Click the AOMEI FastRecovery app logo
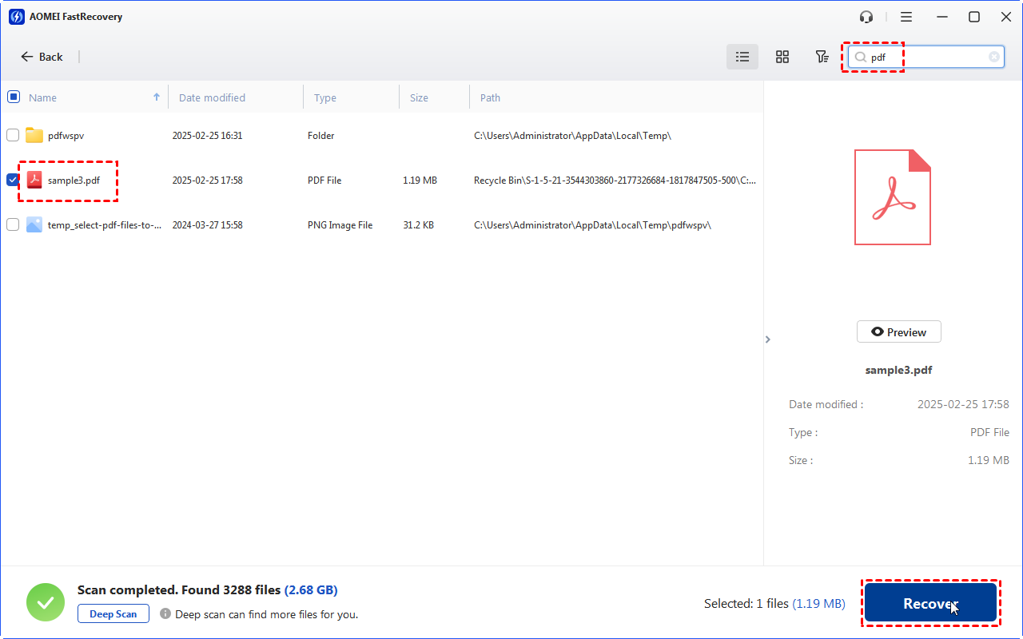 coord(16,17)
